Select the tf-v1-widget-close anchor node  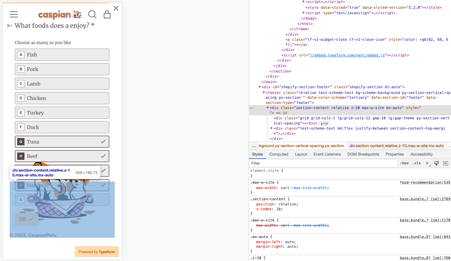(367, 42)
